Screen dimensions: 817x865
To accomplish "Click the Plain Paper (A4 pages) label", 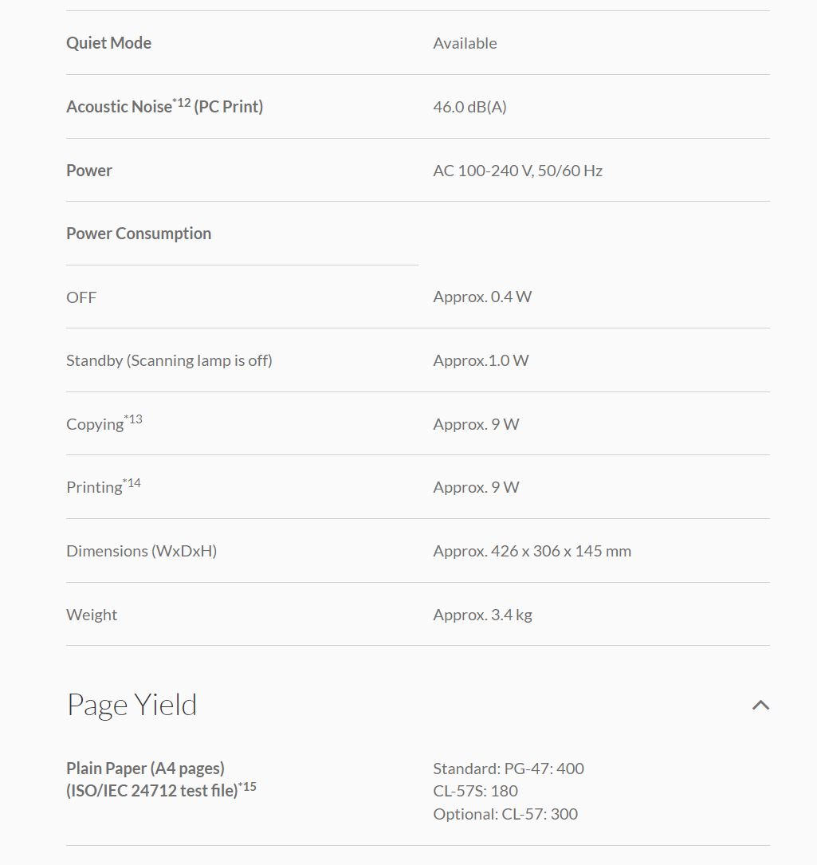I will [x=145, y=769].
